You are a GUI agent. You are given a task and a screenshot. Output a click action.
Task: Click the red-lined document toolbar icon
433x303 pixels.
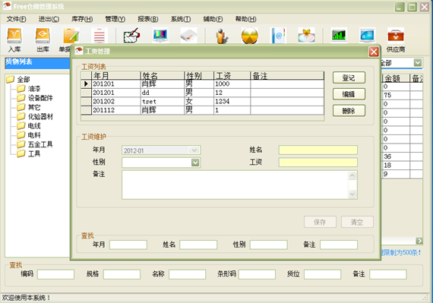[100, 36]
